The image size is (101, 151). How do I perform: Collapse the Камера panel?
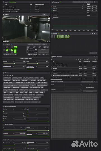coord(48,14)
